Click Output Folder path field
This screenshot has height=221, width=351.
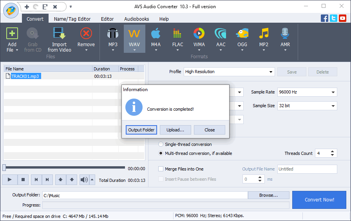[x=145, y=195]
